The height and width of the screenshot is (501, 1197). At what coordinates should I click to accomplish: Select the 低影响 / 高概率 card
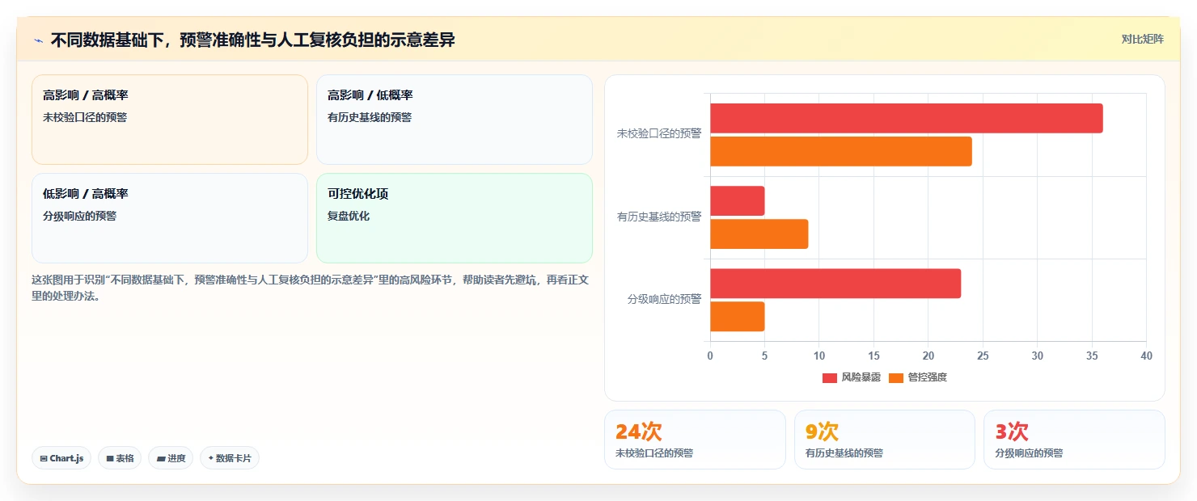coord(170,218)
